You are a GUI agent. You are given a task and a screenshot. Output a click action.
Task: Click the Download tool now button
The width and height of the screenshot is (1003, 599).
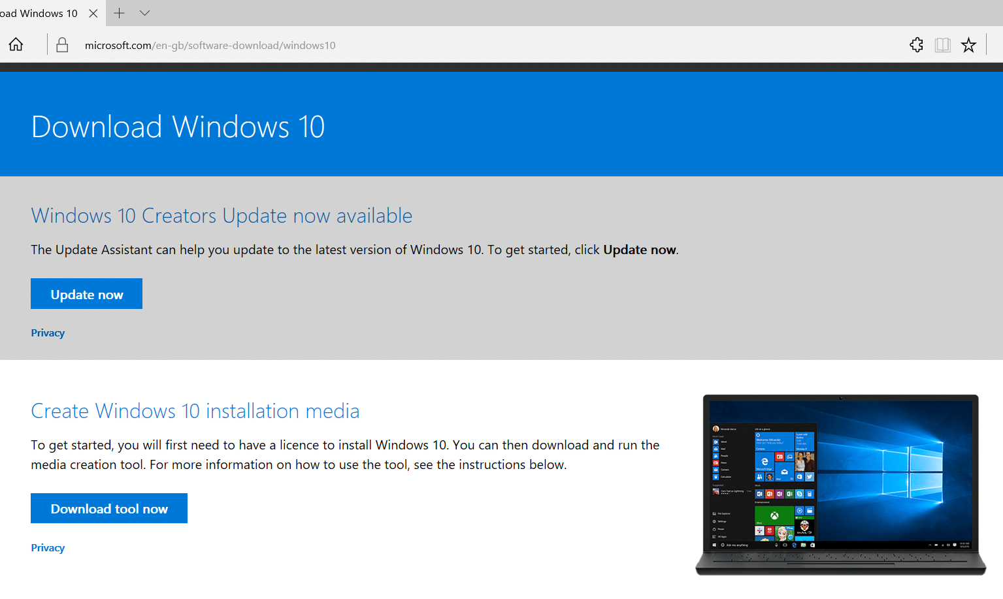109,508
